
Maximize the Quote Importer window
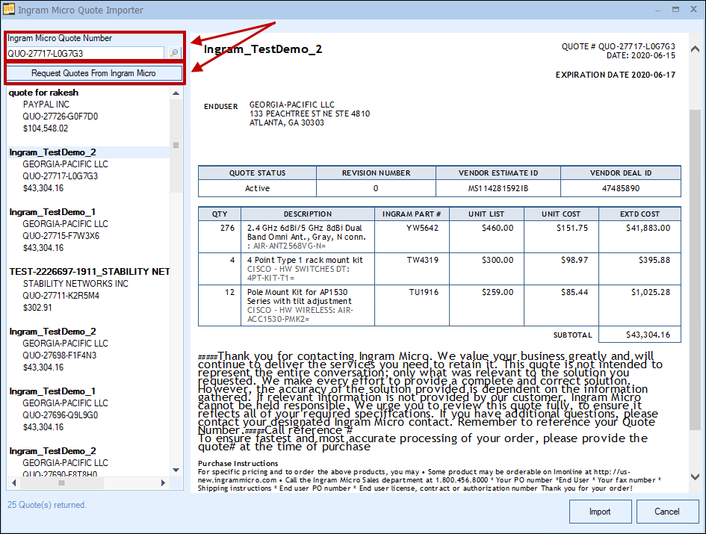coord(676,9)
